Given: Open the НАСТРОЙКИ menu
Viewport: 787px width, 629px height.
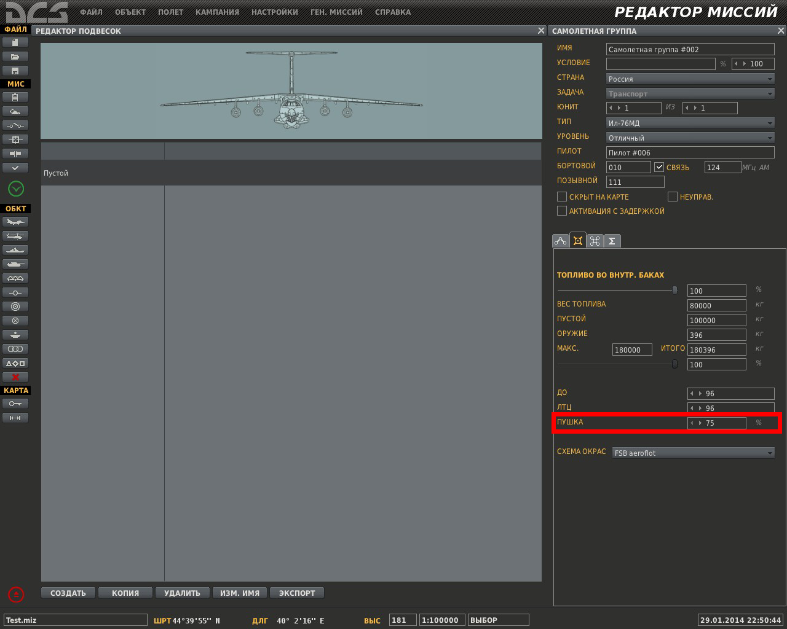Looking at the screenshot, I should point(274,12).
